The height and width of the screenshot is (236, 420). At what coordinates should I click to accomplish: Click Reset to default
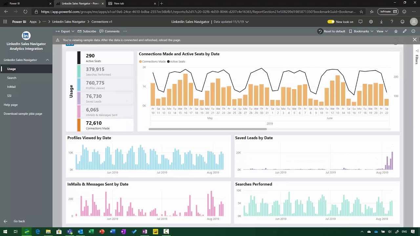pos(331,31)
